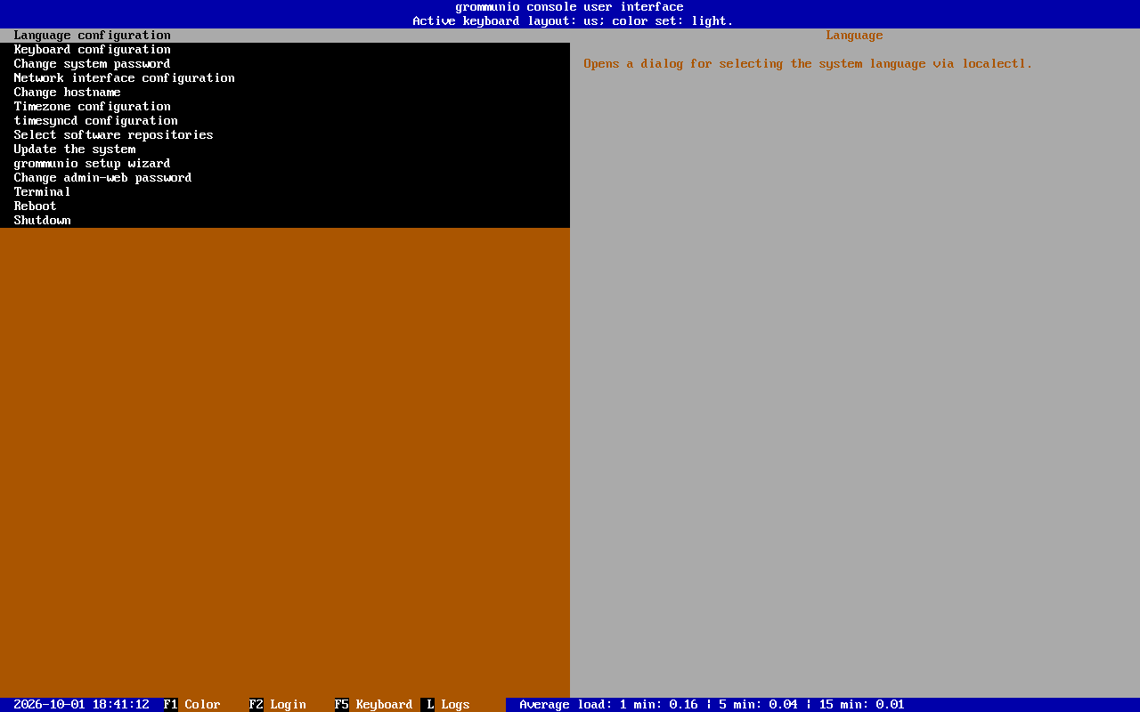Click the Language heading in description panel
Viewport: 1140px width, 712px height.
(x=855, y=36)
